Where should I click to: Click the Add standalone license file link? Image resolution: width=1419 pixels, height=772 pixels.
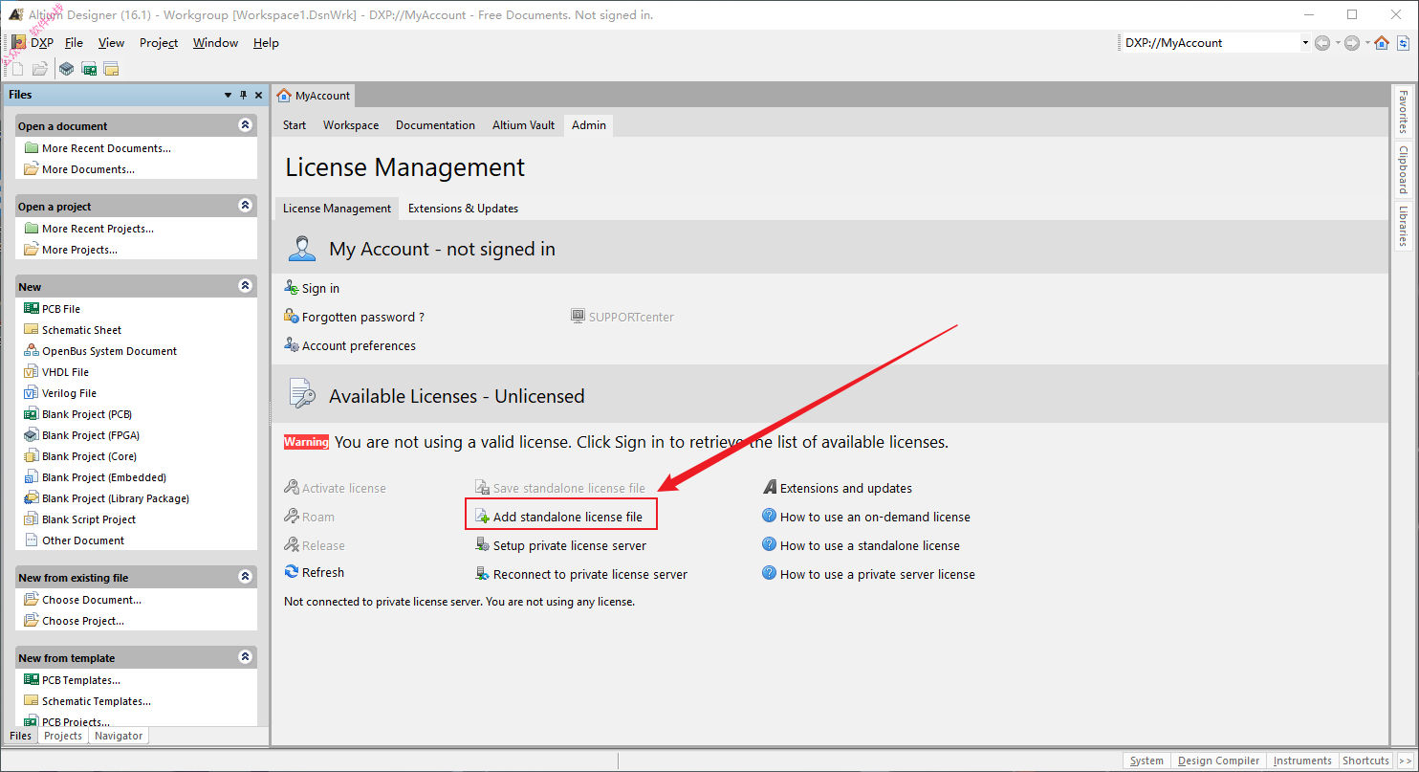click(x=568, y=517)
